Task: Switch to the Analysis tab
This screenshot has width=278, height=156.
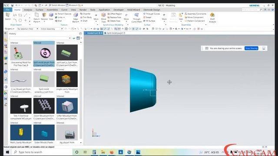Action: point(28,10)
